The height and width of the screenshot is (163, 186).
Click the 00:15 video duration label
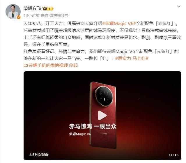tap(174, 155)
